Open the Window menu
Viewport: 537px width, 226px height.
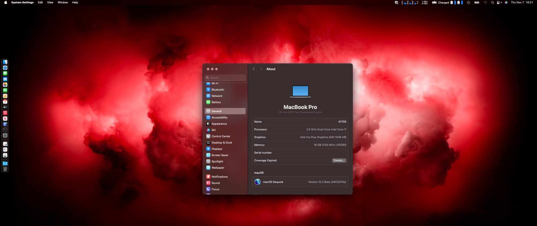[63, 2]
